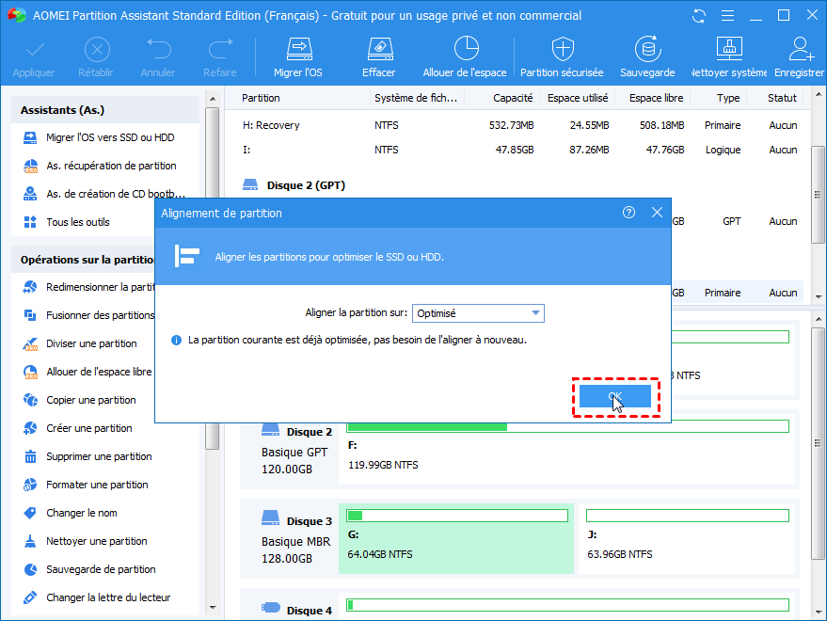
Task: Open the hamburger menu in title bar
Action: [728, 16]
